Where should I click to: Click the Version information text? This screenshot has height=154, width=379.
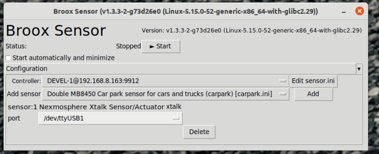[x=252, y=30]
